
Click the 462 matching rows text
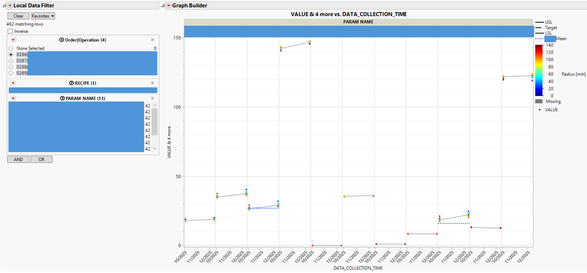click(25, 24)
